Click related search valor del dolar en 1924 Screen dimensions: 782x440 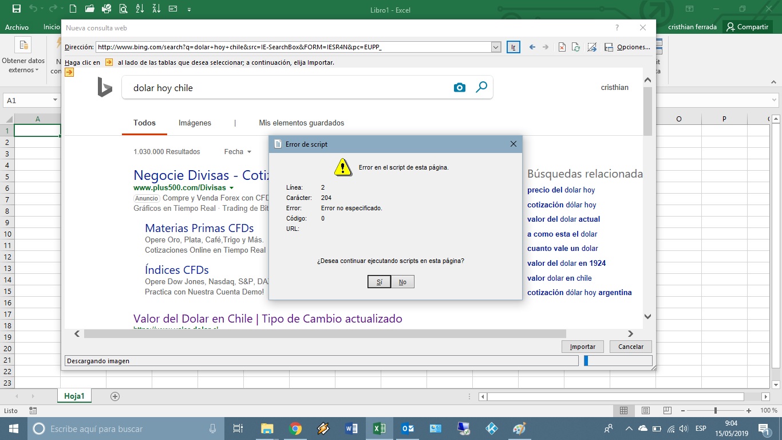point(566,263)
